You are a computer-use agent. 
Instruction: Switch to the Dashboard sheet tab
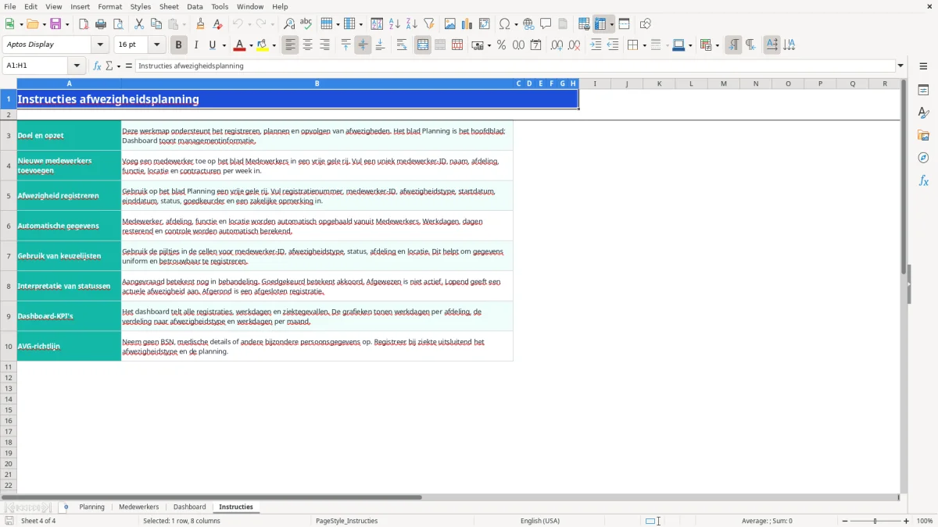click(190, 507)
